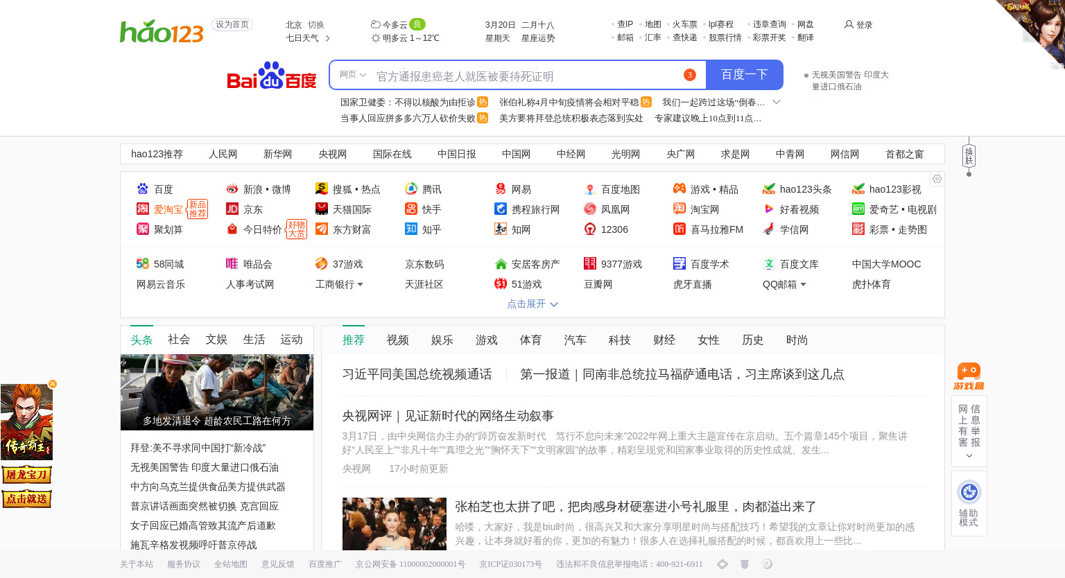The height and width of the screenshot is (578, 1065).
Task: Open the migrant workers news thumbnail
Action: [x=217, y=392]
